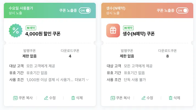Click copy icon on the 4,000원 coupon
Screen dimensions: 196x110
15,98
